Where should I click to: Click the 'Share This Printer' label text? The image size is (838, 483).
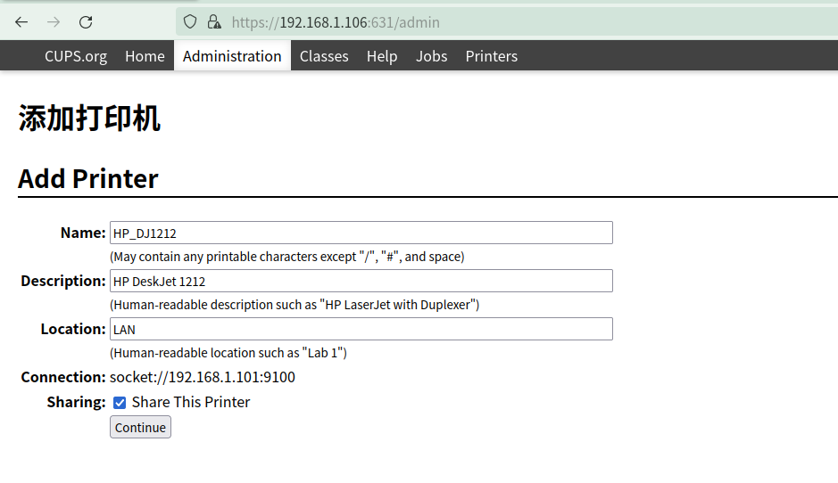point(191,402)
